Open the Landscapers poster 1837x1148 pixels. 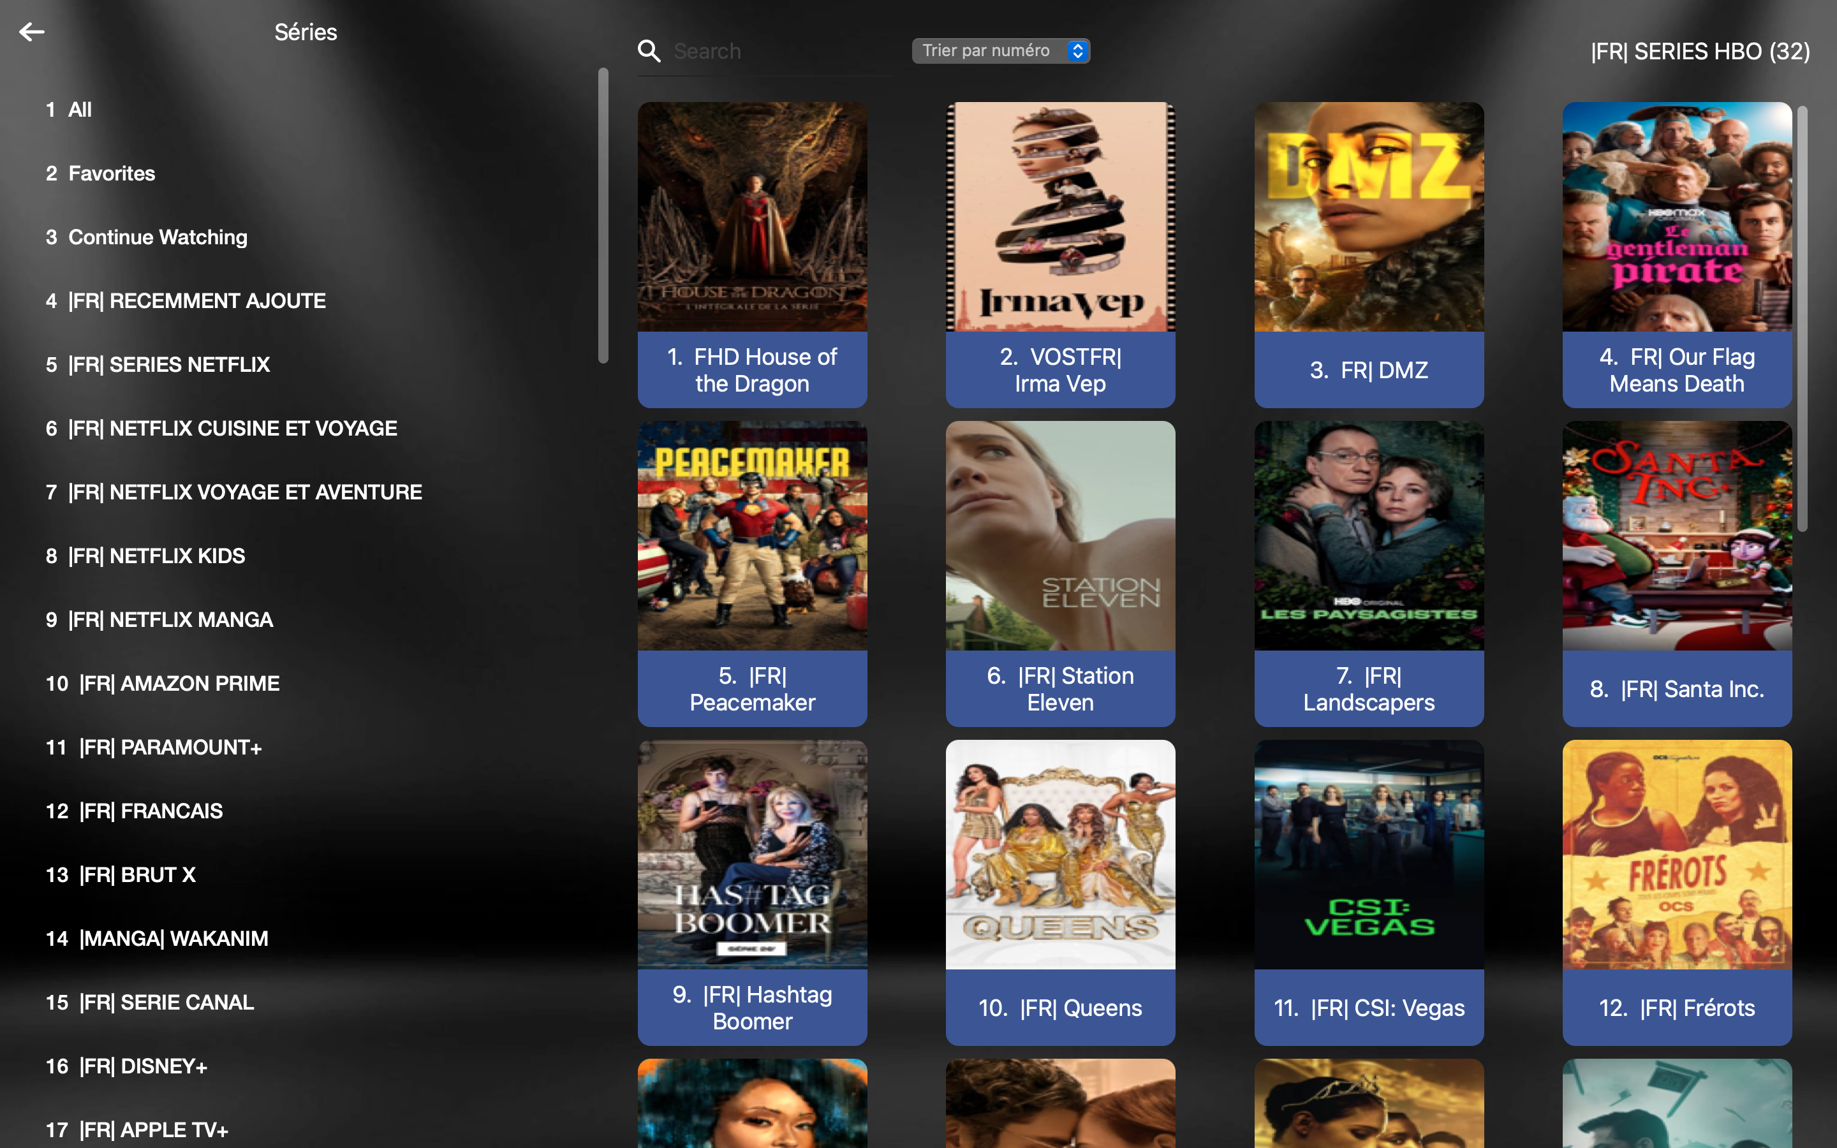(1369, 535)
